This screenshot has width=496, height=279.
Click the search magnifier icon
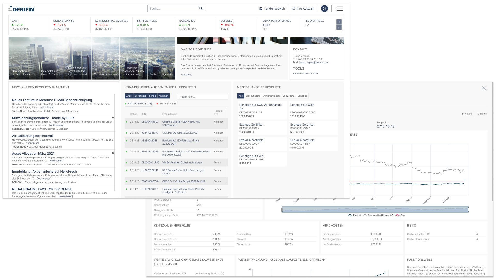click(201, 9)
